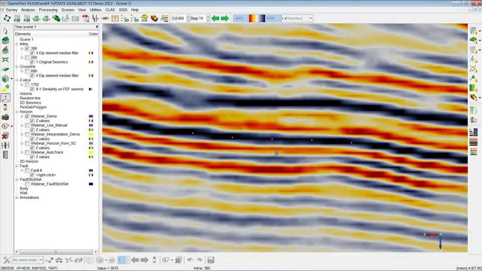The width and height of the screenshot is (482, 271).
Task: Open the 3D attributes (A 3D) icon
Action: click(27, 18)
